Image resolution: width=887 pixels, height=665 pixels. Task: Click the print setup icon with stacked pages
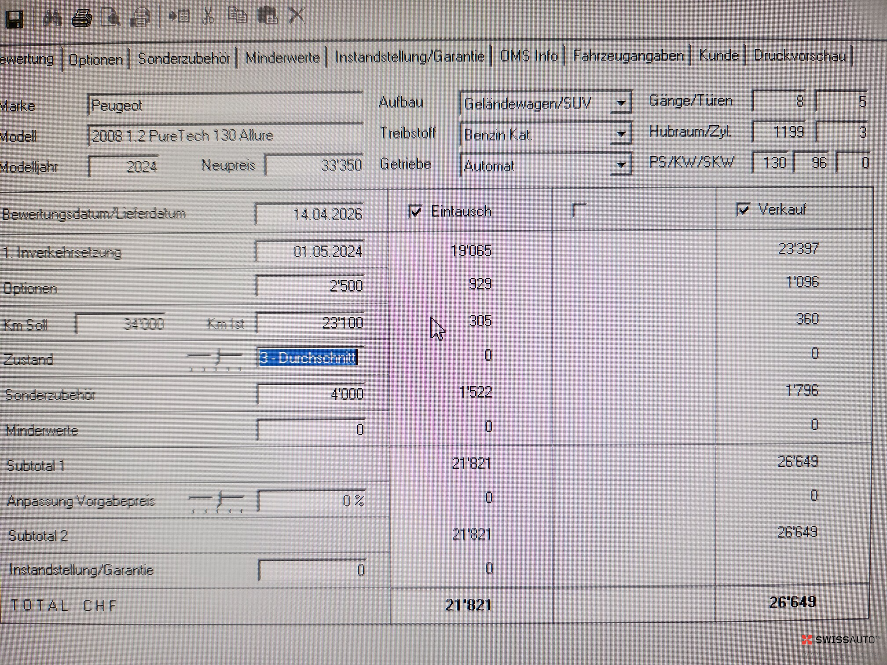tap(140, 18)
